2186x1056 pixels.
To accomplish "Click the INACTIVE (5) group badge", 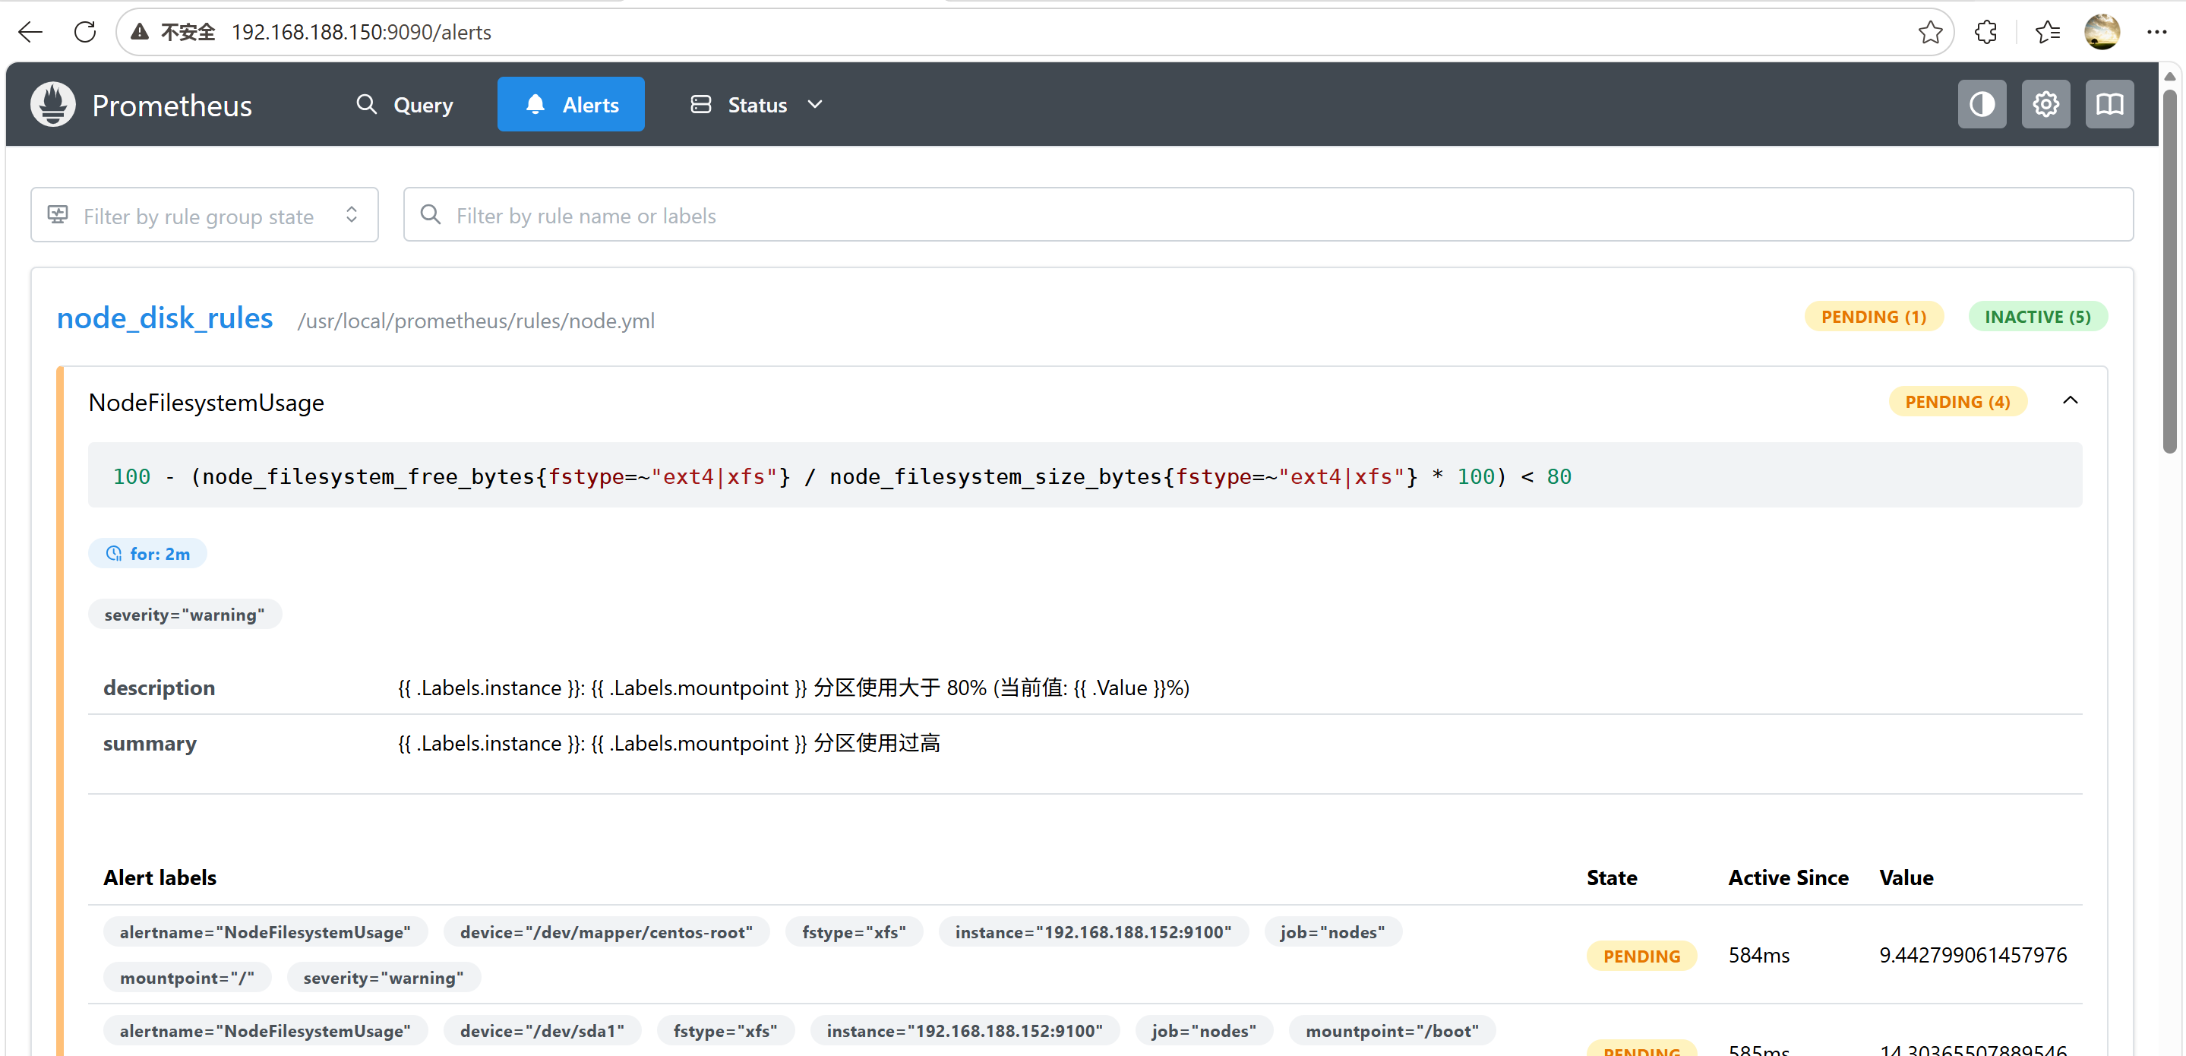I will click(2036, 317).
